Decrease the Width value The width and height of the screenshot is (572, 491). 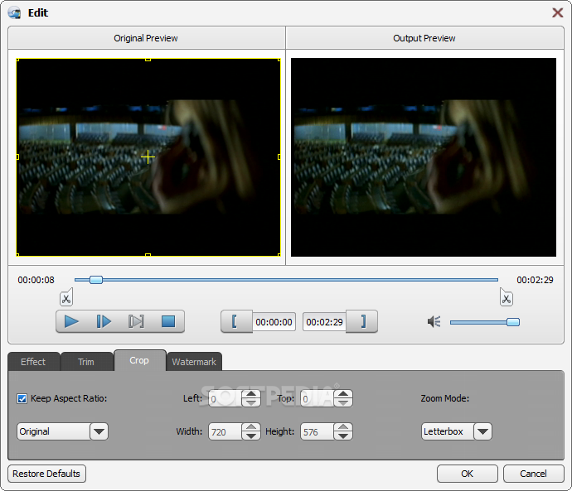click(251, 436)
